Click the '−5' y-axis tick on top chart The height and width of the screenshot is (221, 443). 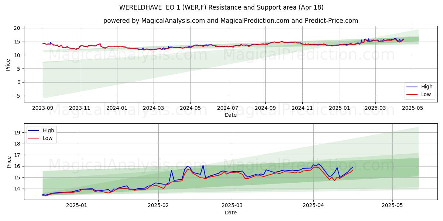click(16, 96)
